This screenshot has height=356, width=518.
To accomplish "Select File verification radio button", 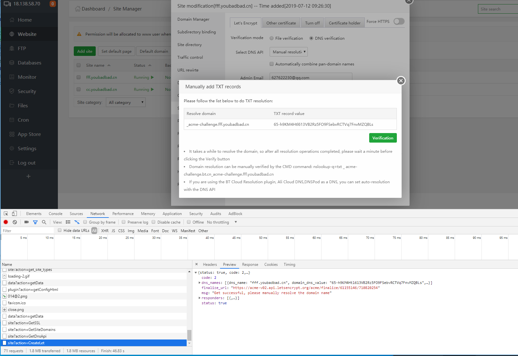I will [x=272, y=38].
